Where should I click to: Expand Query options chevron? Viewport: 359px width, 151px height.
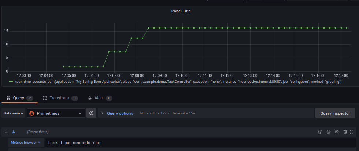click(x=102, y=113)
